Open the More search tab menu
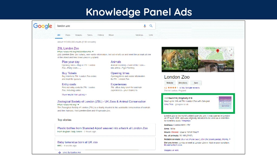The width and height of the screenshot is (277, 155). 111,35
